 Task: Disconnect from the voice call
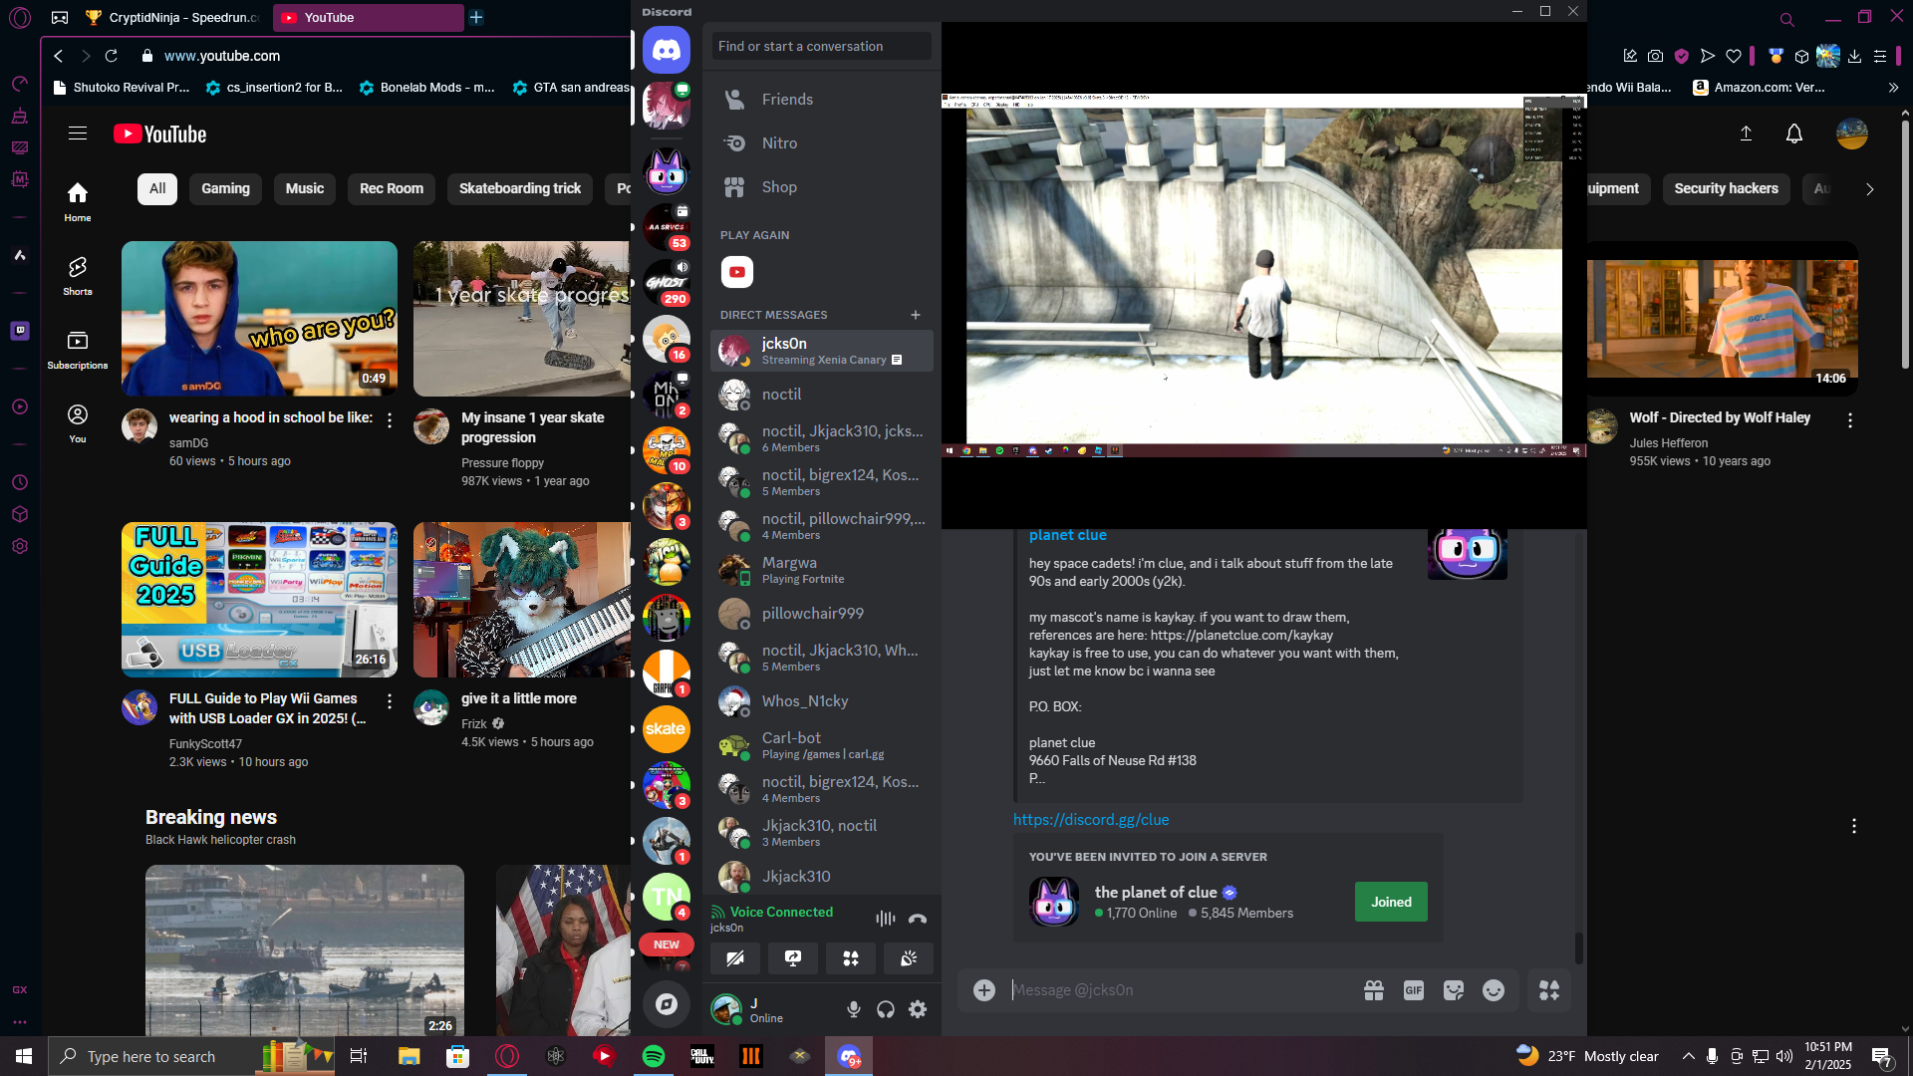(x=918, y=919)
